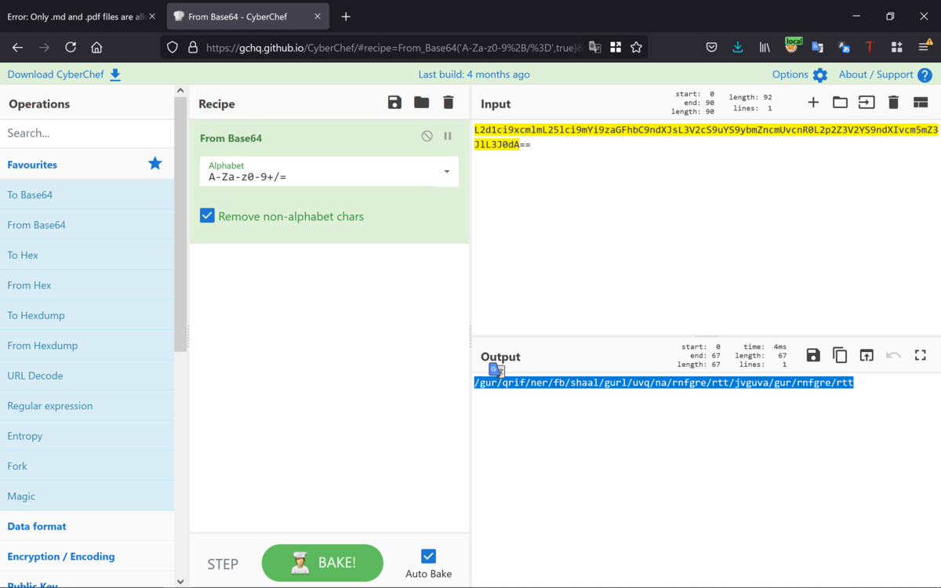Viewport: 941px width, 588px height.
Task: Click the address bar URL
Action: pyautogui.click(x=394, y=47)
